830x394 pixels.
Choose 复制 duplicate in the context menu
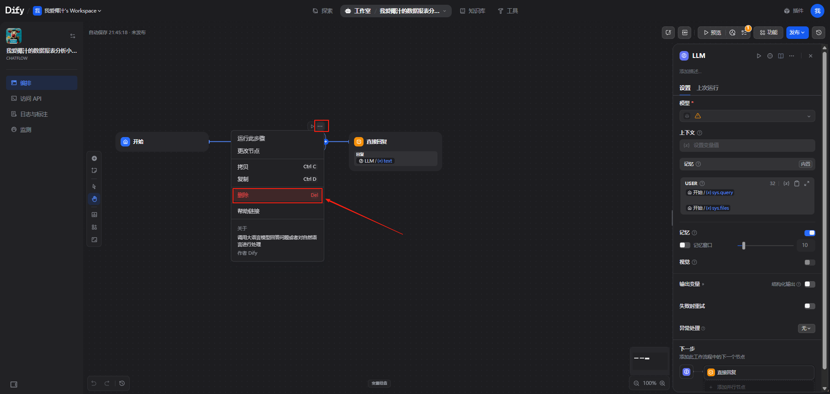click(x=278, y=179)
